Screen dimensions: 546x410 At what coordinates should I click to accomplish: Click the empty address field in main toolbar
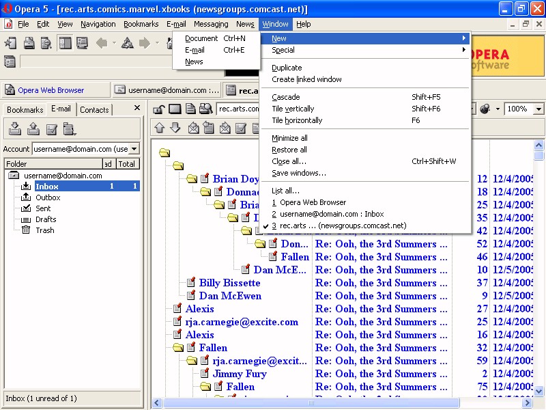click(96, 61)
